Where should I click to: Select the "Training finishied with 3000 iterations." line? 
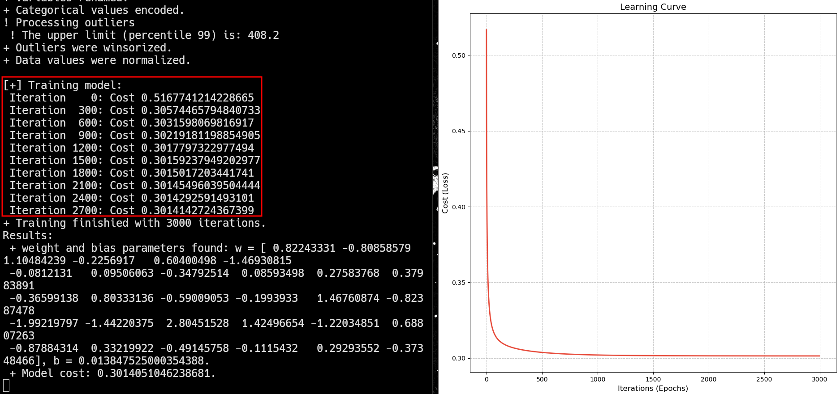click(x=134, y=223)
